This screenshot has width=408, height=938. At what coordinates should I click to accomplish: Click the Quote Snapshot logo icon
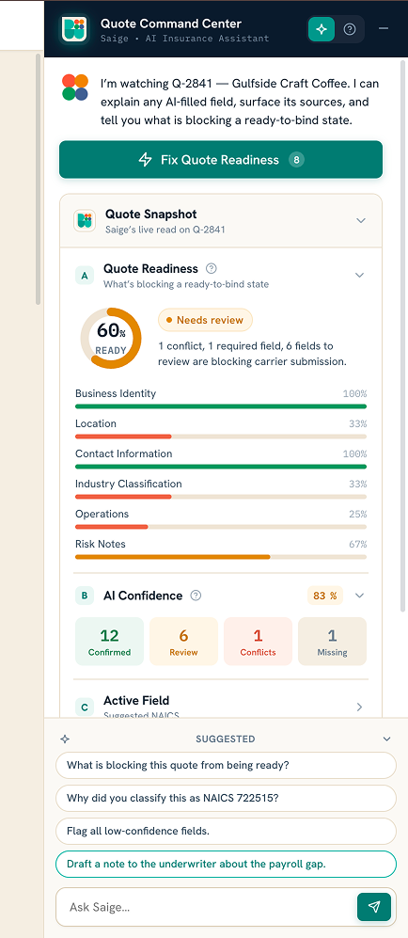[x=85, y=220]
